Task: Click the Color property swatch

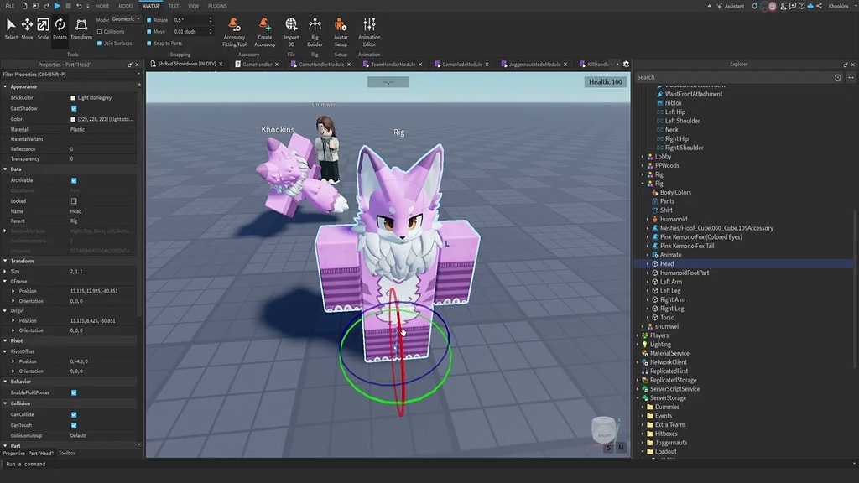Action: click(x=73, y=119)
